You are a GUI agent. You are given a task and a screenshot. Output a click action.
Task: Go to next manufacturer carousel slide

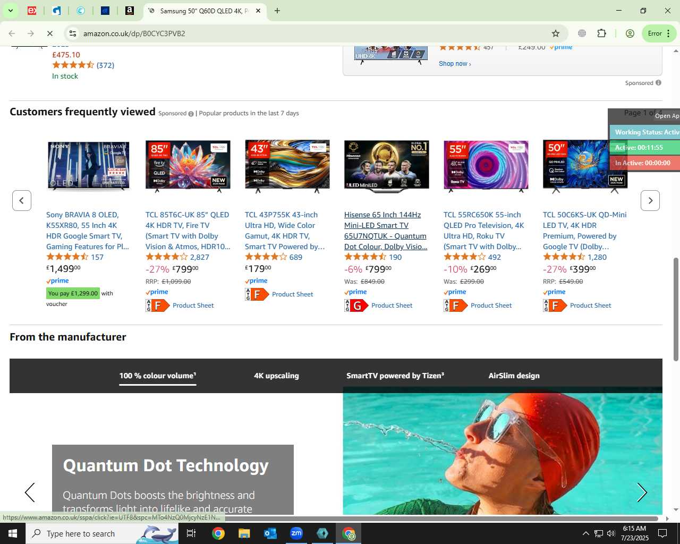tap(642, 492)
